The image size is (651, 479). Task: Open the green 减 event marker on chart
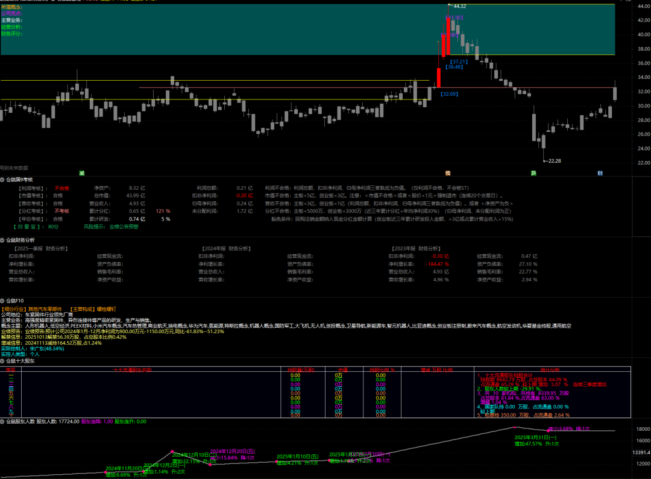(x=82, y=173)
